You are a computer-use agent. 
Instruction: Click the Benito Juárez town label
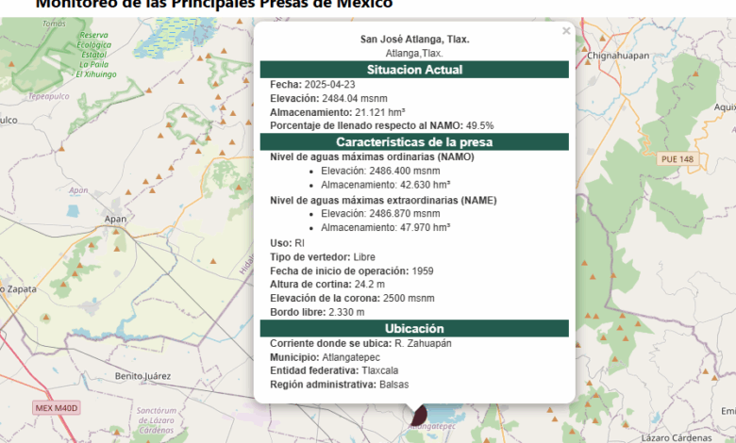[141, 376]
